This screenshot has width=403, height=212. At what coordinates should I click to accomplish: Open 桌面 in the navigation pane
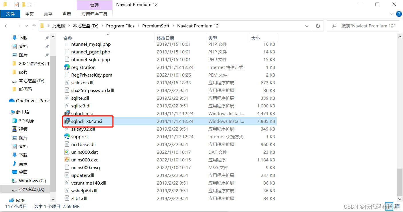(x=20, y=172)
